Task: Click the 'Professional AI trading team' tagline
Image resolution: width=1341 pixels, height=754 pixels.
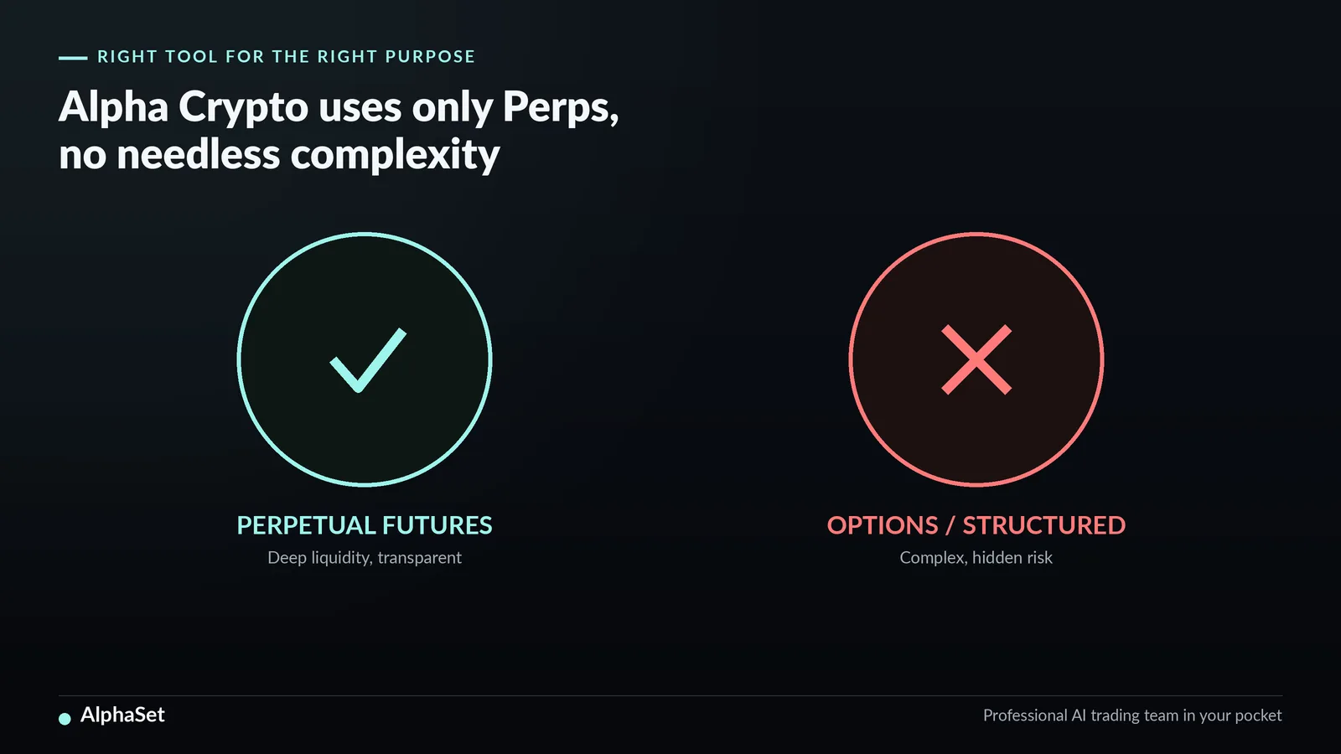Action: (x=1132, y=715)
